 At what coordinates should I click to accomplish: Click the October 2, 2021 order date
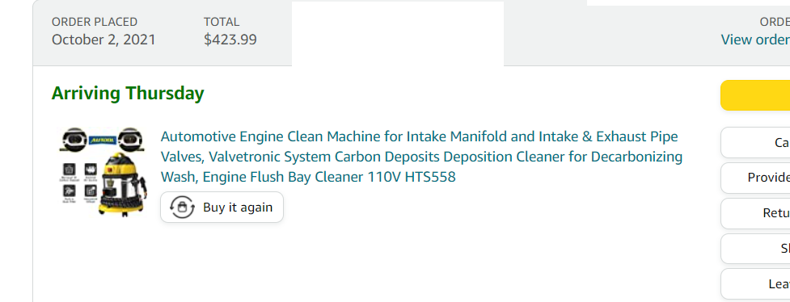pos(104,40)
